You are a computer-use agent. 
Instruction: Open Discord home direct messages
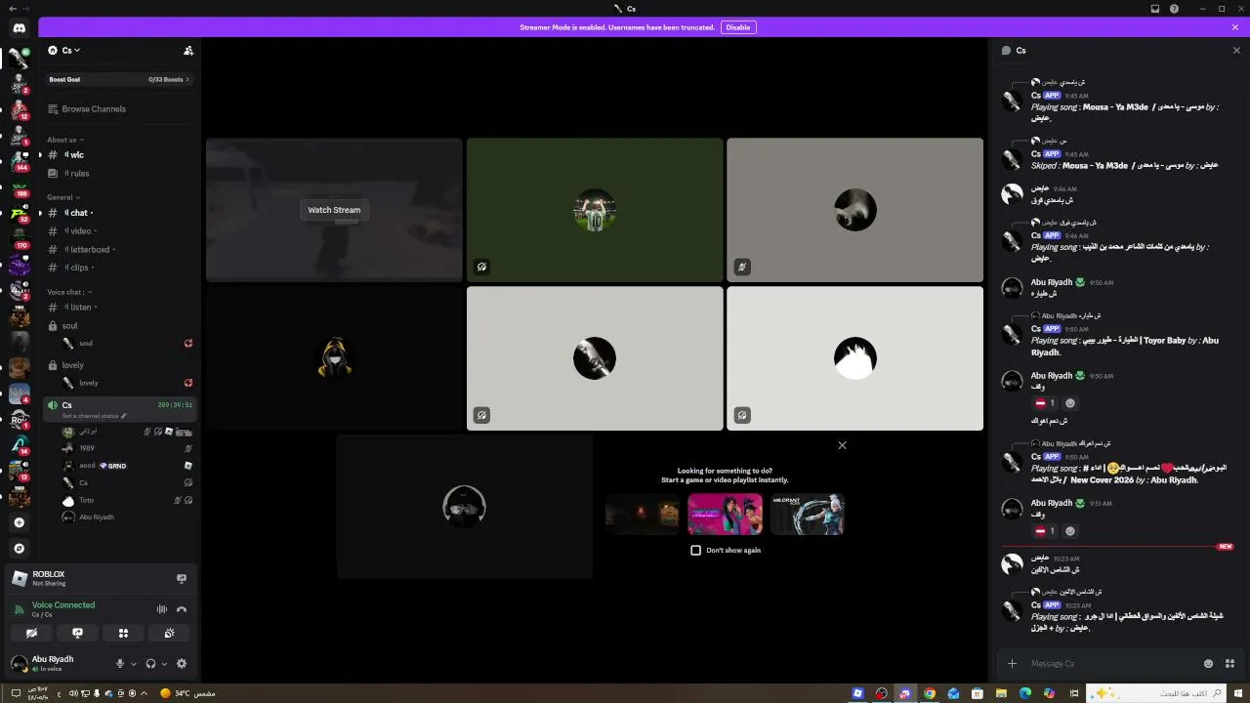(19, 28)
